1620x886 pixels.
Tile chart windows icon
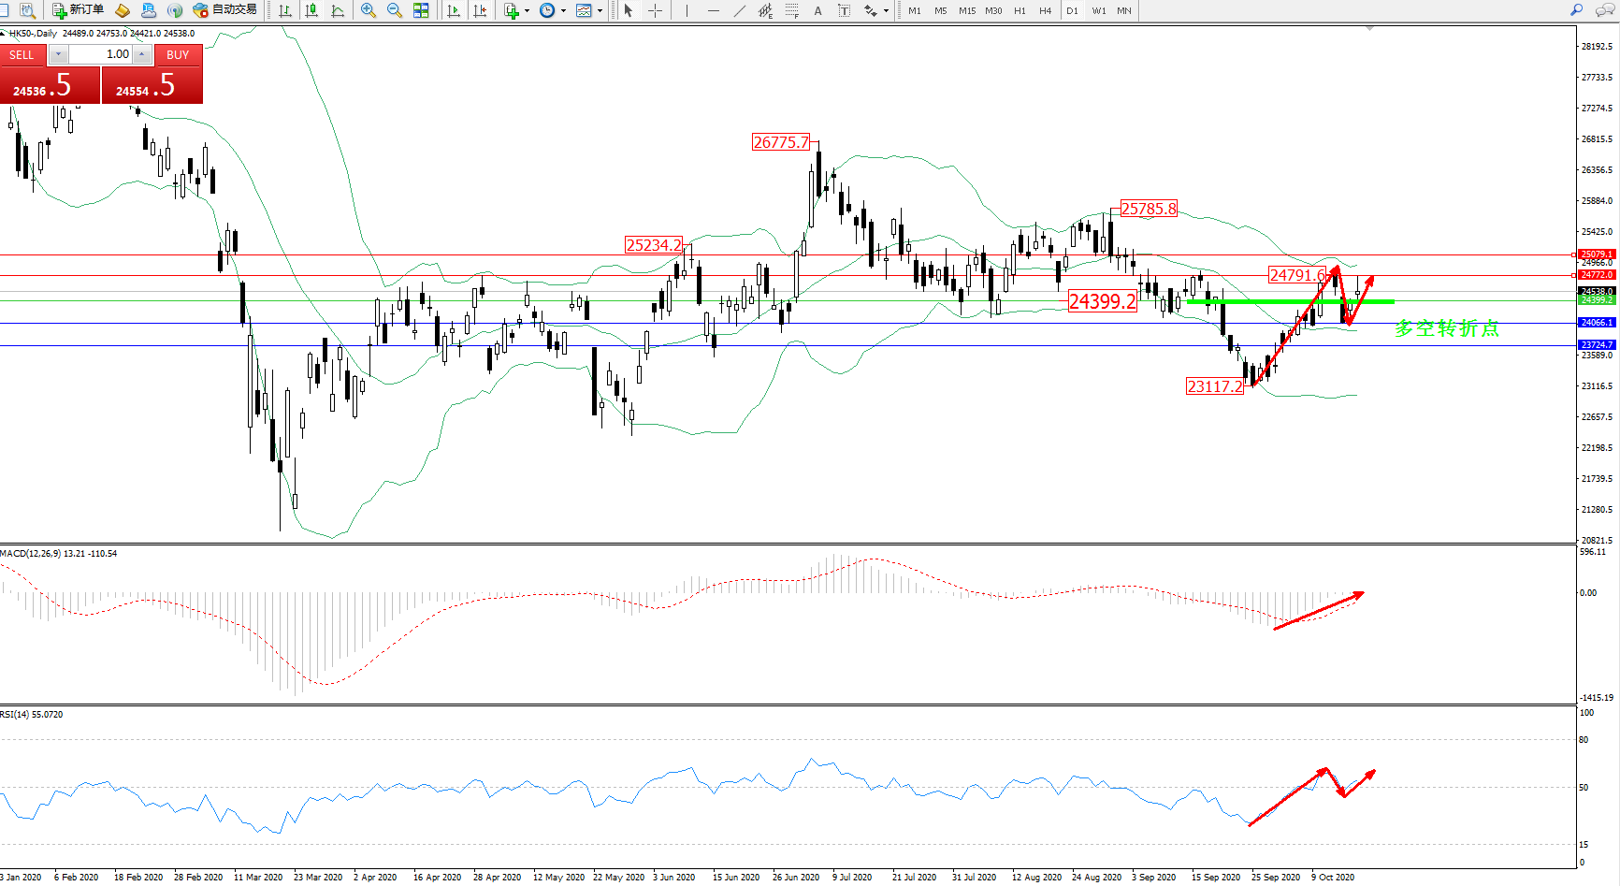pyautogui.click(x=421, y=10)
